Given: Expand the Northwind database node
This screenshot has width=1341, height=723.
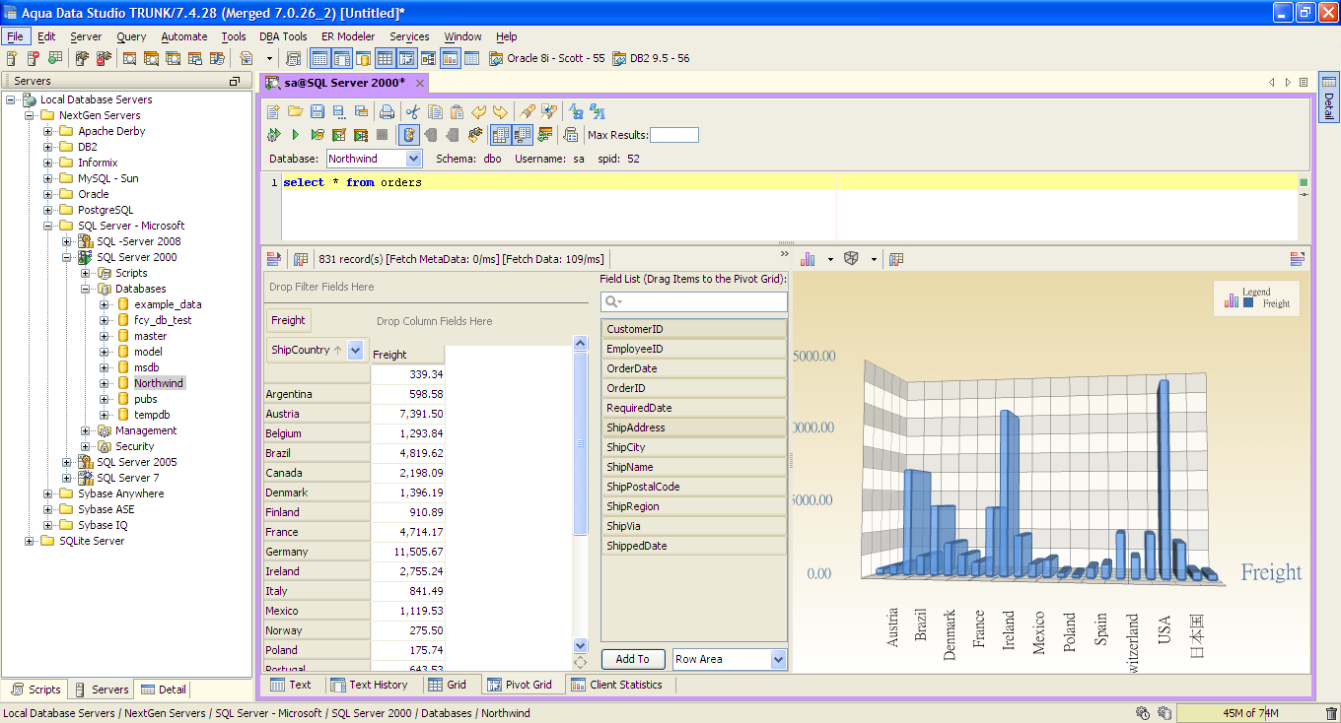Looking at the screenshot, I should pos(105,383).
